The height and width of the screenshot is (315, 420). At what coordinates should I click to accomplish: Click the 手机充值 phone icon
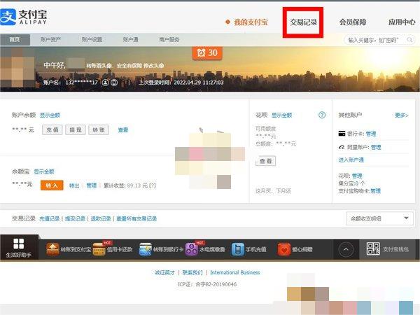(238, 249)
